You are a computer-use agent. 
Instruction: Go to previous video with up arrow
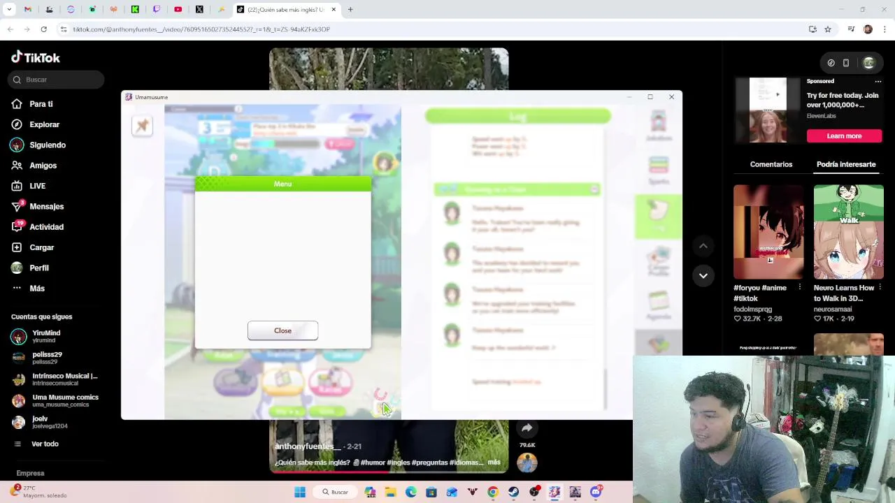(x=703, y=246)
